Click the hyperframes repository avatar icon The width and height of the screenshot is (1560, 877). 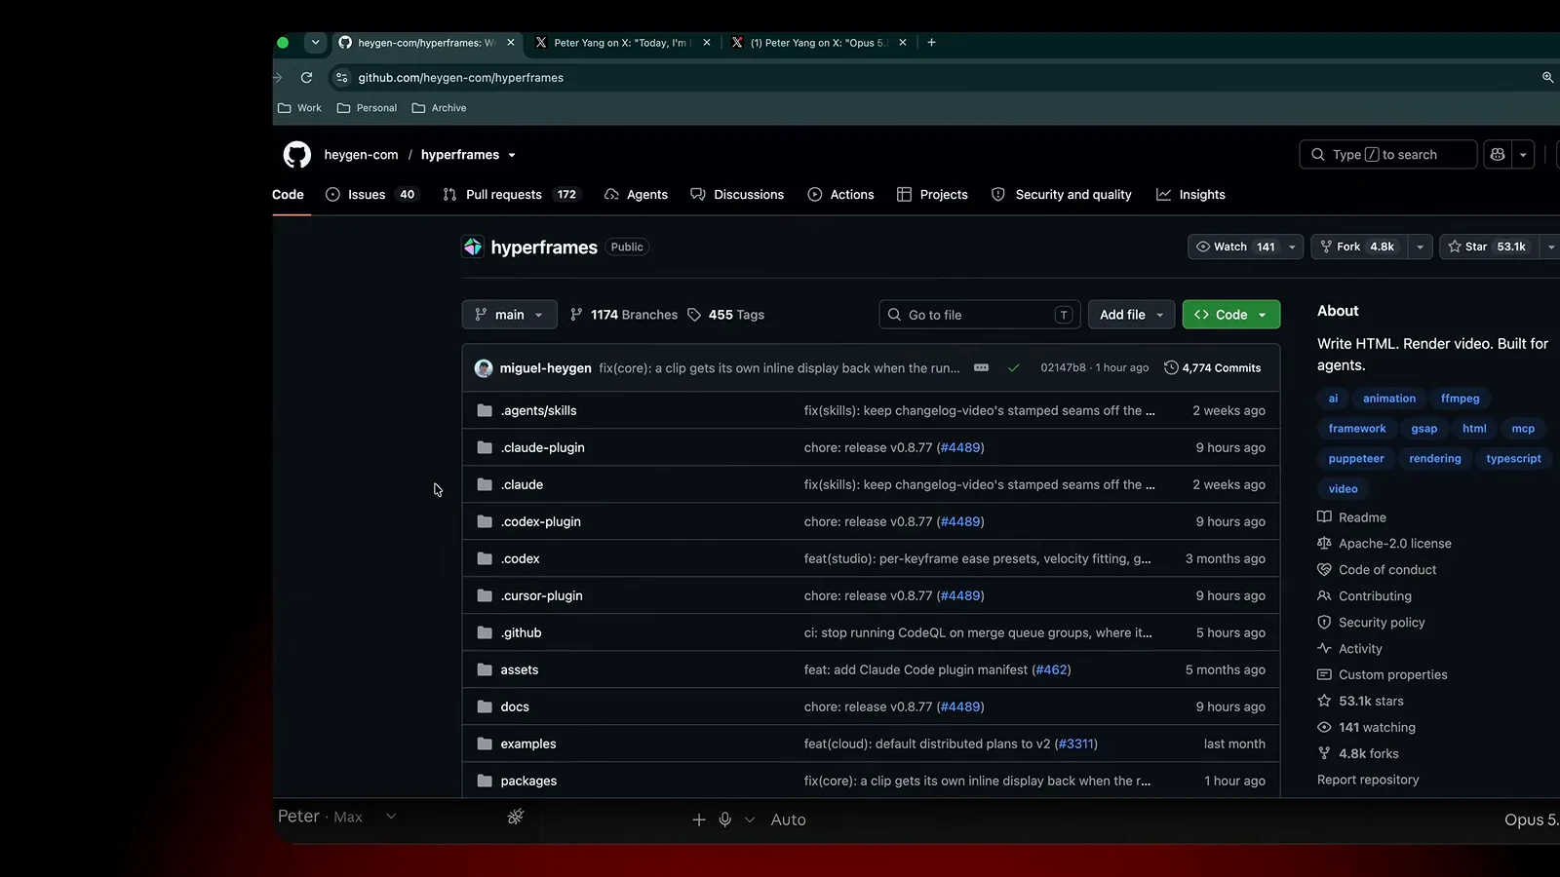[x=473, y=248]
